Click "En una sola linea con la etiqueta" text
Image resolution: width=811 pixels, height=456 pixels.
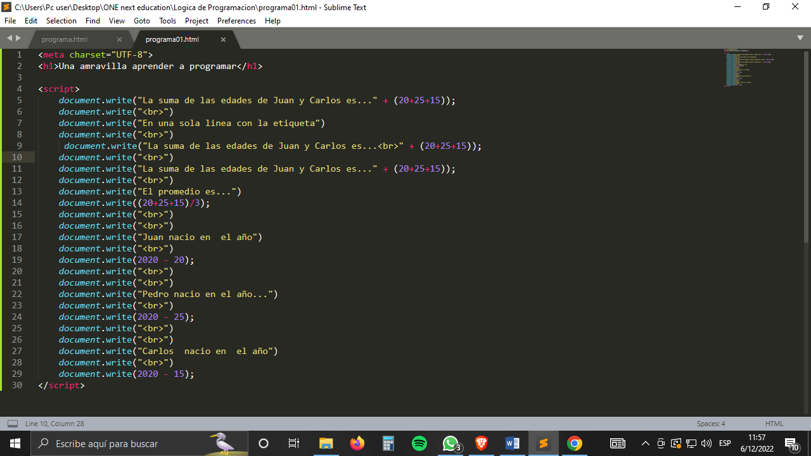pos(231,123)
